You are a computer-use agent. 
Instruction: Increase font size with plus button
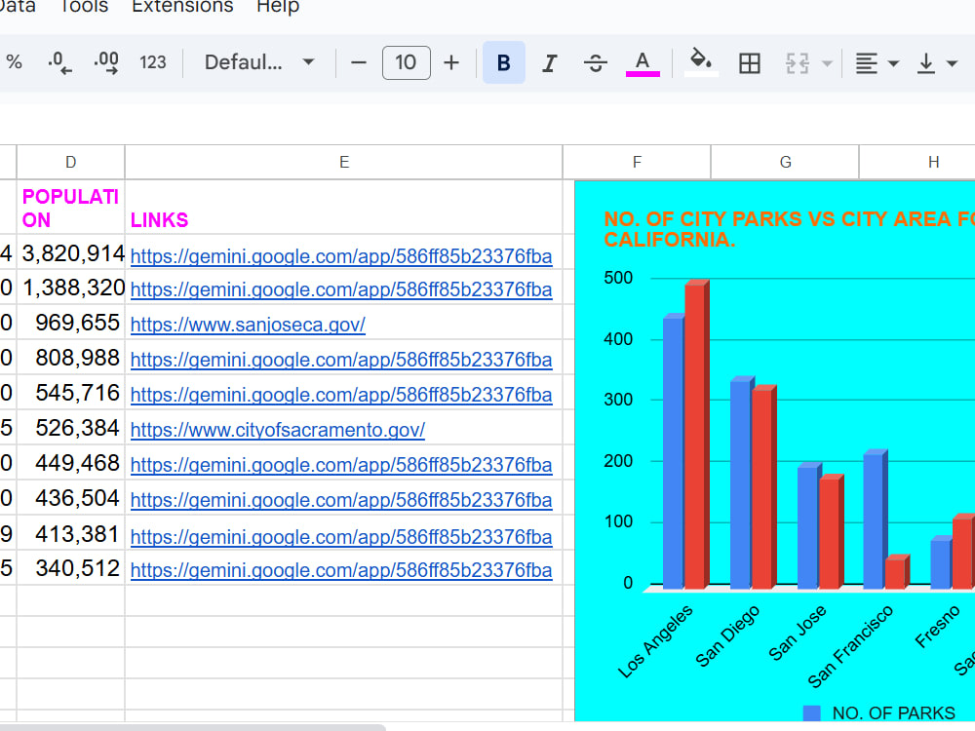pos(451,62)
